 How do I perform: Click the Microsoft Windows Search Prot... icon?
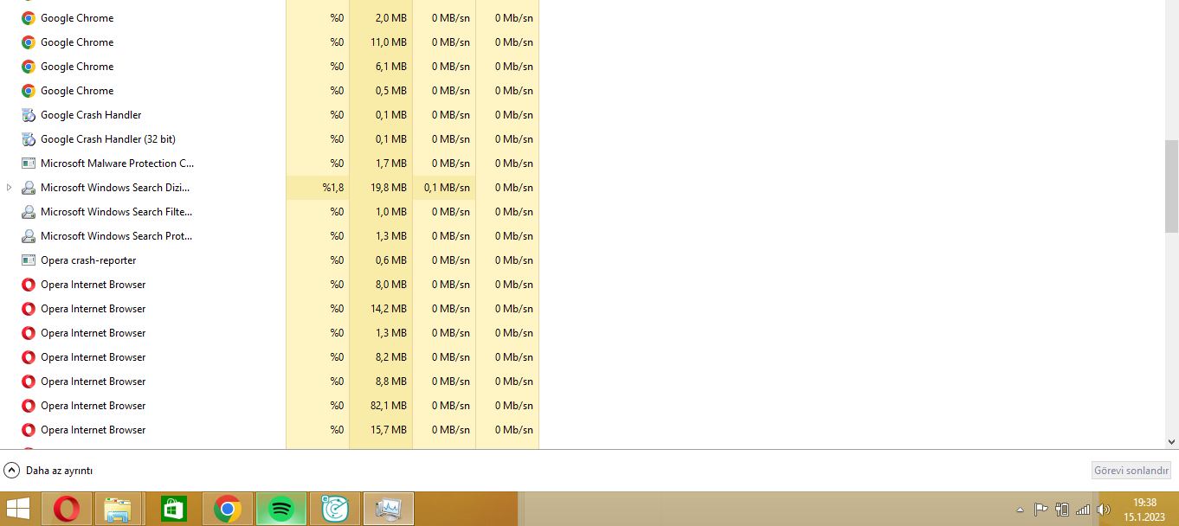pyautogui.click(x=29, y=236)
